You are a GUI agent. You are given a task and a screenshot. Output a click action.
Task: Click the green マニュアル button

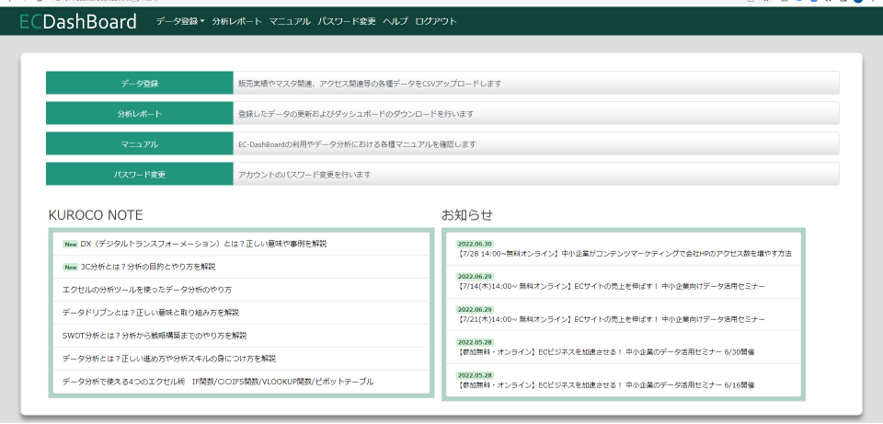[139, 144]
